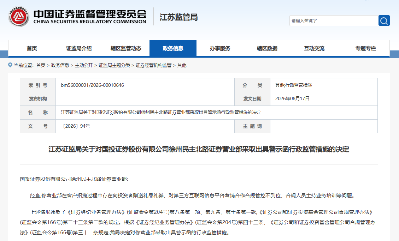Go to 证券经营机构监管 in breadcrumb
The height and width of the screenshot is (241, 399).
pyautogui.click(x=153, y=66)
